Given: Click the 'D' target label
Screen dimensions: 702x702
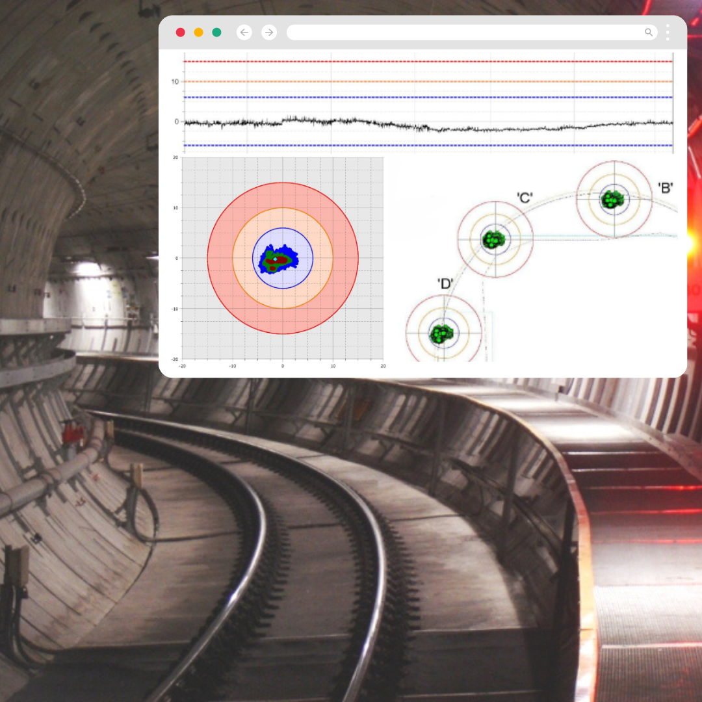Looking at the screenshot, I should point(445,283).
